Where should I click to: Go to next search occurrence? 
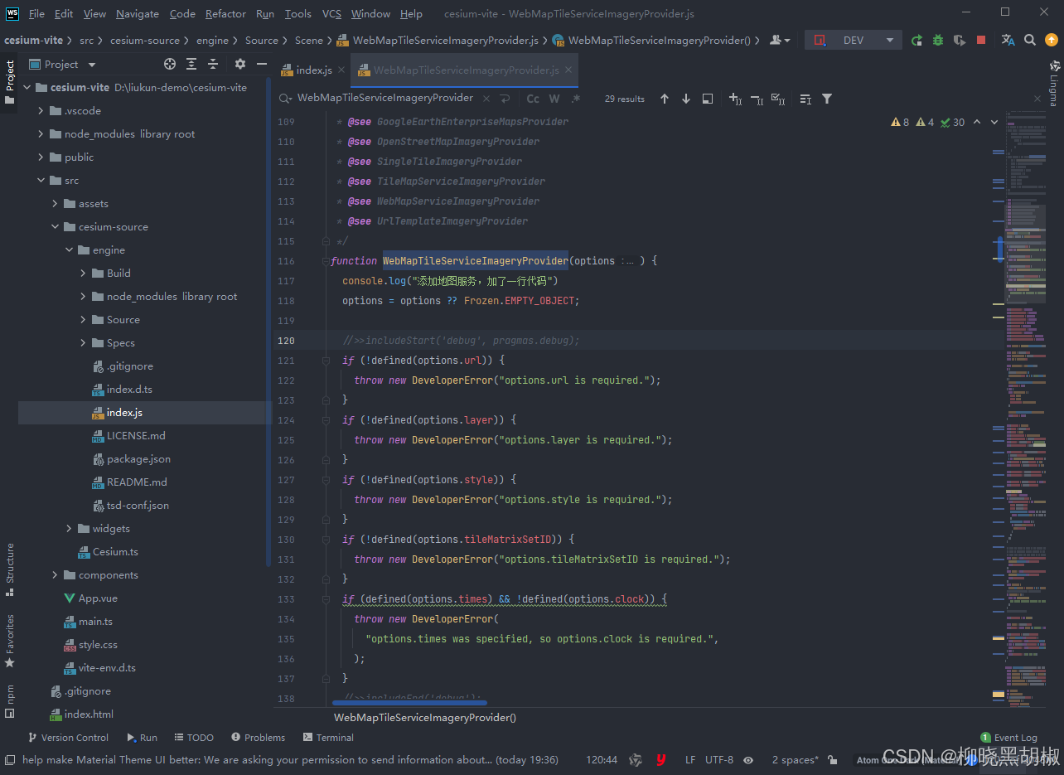686,99
